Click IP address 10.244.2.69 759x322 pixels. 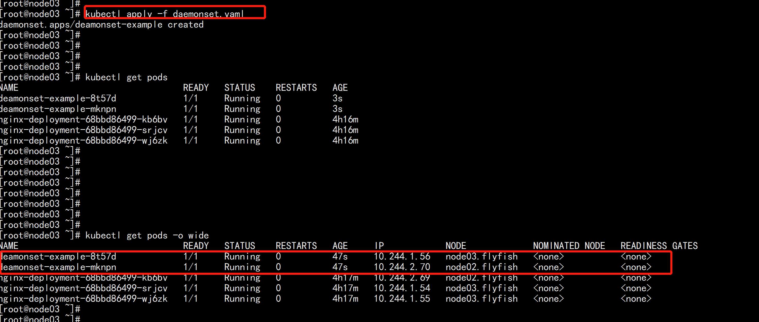(x=402, y=277)
